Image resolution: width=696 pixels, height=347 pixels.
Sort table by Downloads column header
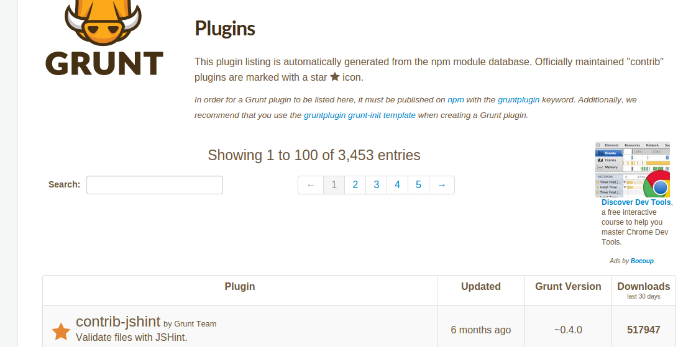[644, 291]
